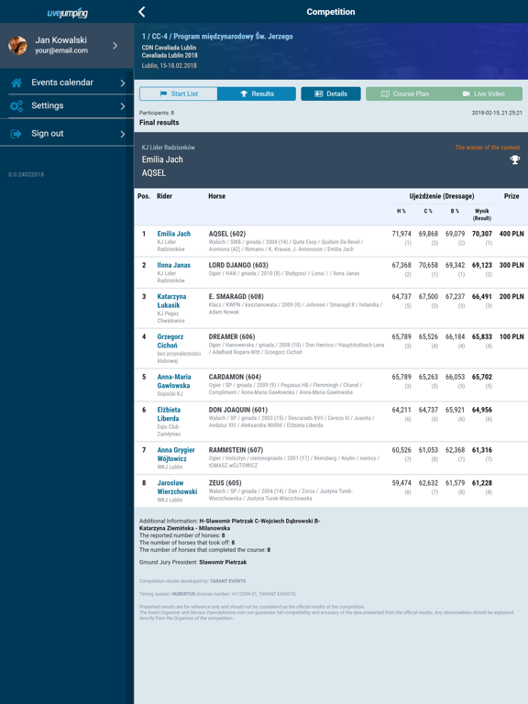Screen dimensions: 528x704
Task: Click prize 100 PLN
Action: pyautogui.click(x=511, y=336)
